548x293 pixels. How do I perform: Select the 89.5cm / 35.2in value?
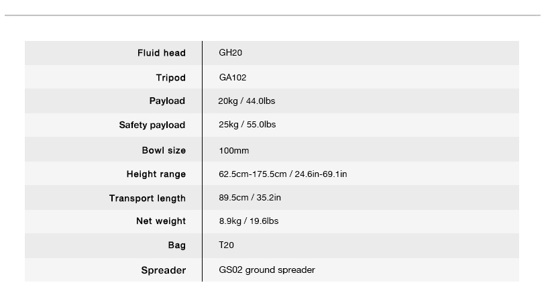pyautogui.click(x=250, y=198)
